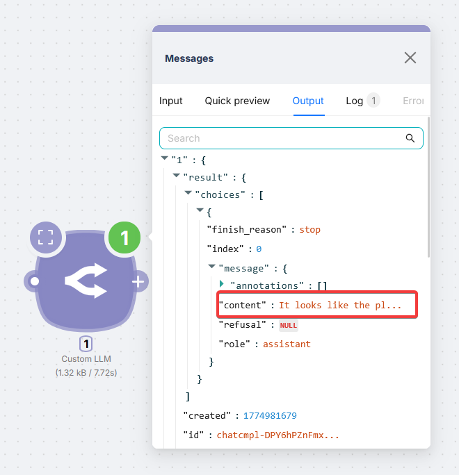Click the Custom LLM router module icon
This screenshot has width=459, height=475.
pos(86,281)
